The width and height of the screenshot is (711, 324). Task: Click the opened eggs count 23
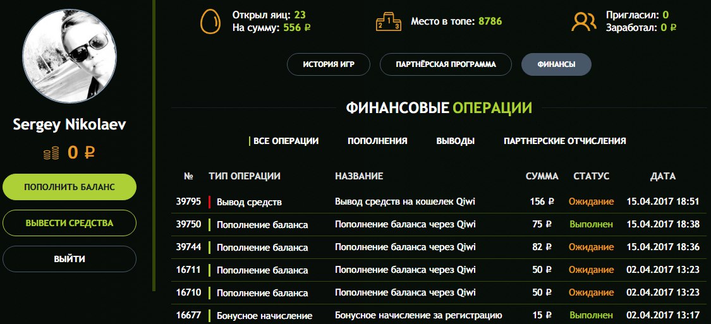pos(300,15)
